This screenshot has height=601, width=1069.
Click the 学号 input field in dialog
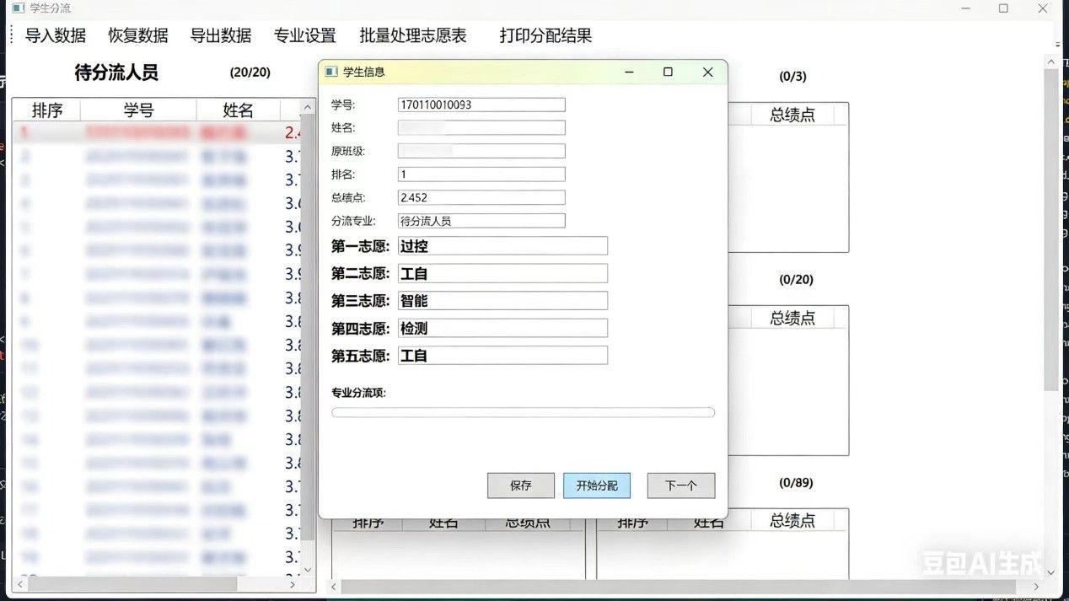coord(481,105)
